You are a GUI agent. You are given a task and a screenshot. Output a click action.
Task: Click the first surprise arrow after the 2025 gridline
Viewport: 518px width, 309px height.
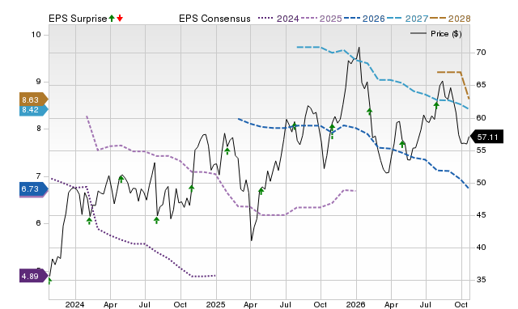(227, 151)
